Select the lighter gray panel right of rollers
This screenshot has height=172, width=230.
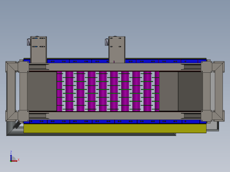pos(169,91)
